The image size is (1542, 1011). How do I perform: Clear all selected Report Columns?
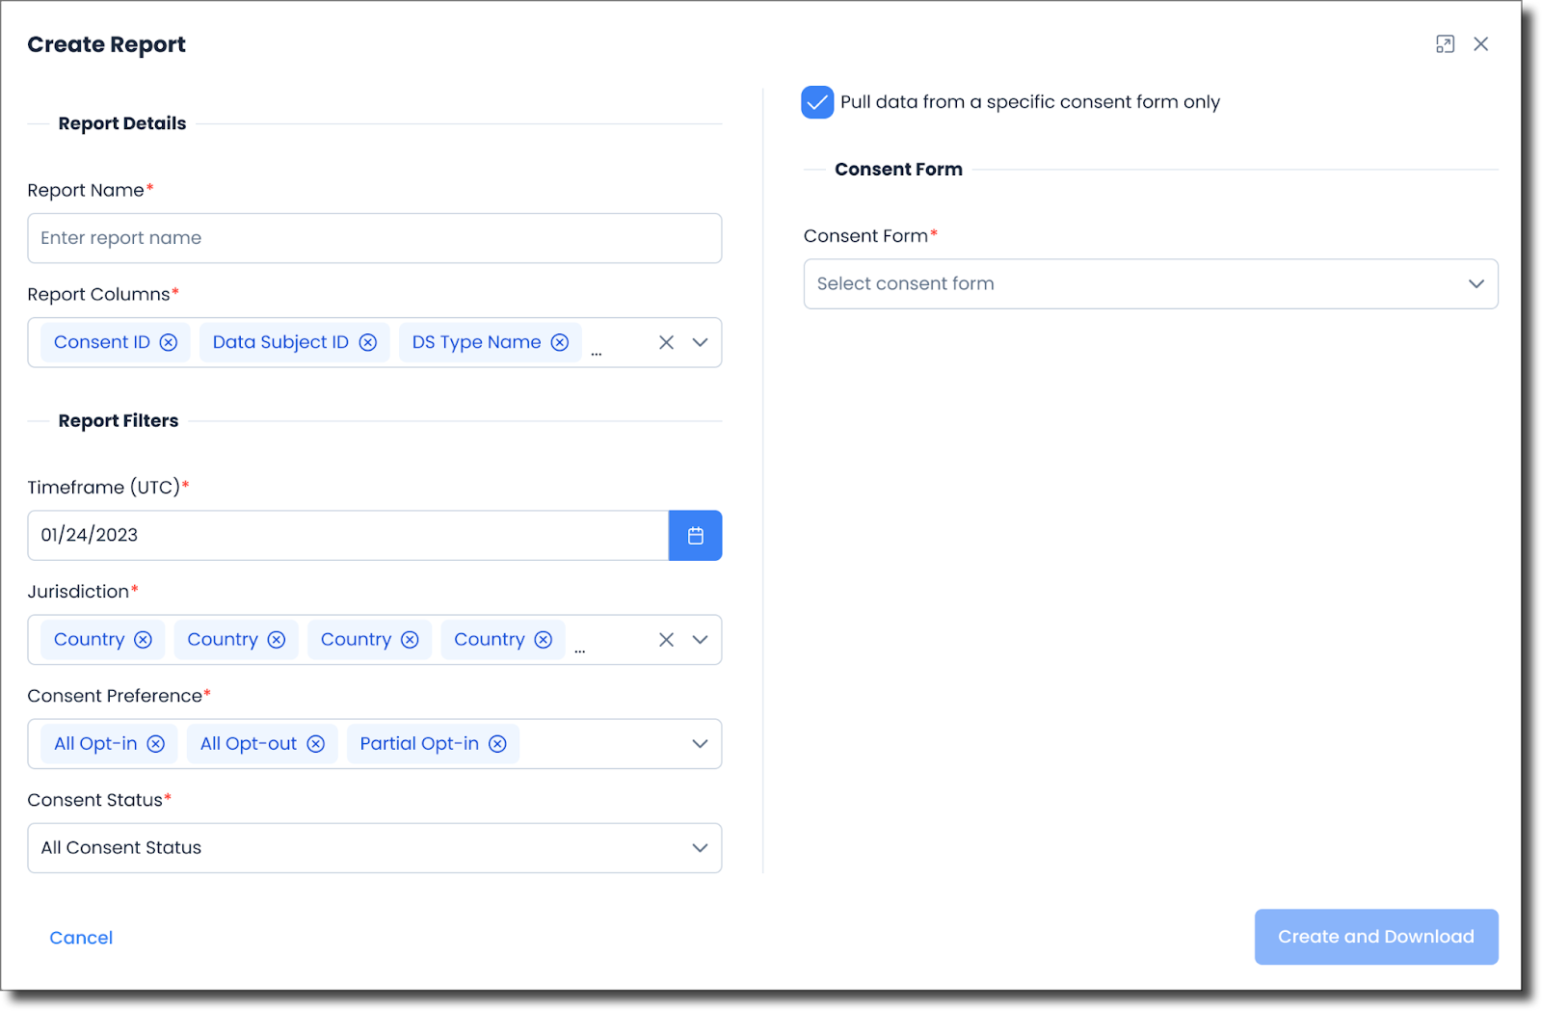[x=666, y=342]
